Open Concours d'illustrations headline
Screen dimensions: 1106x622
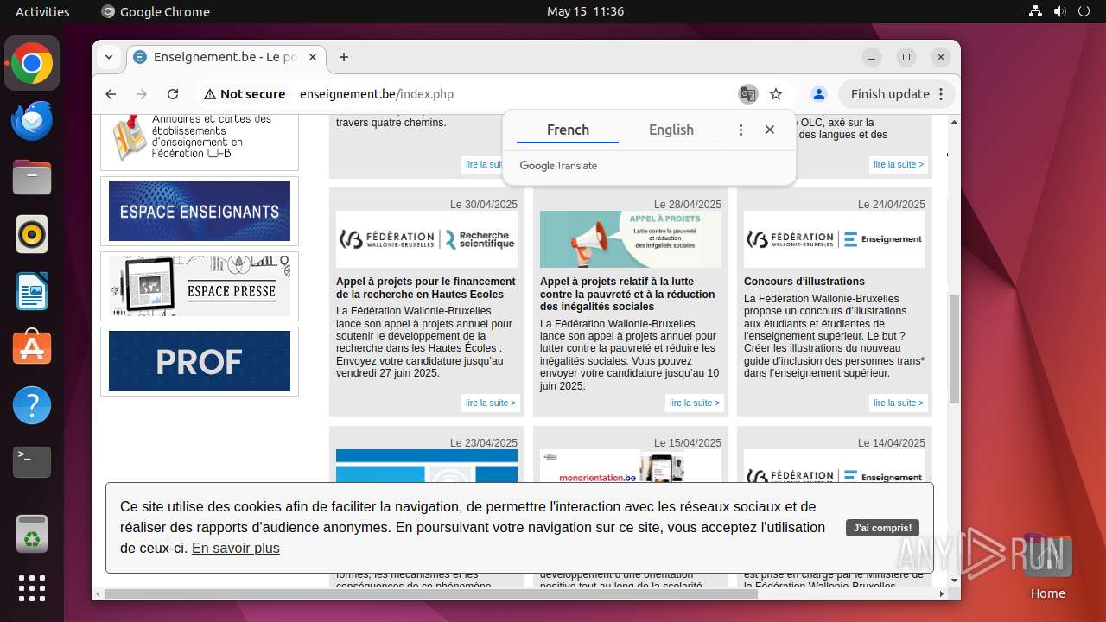point(804,282)
